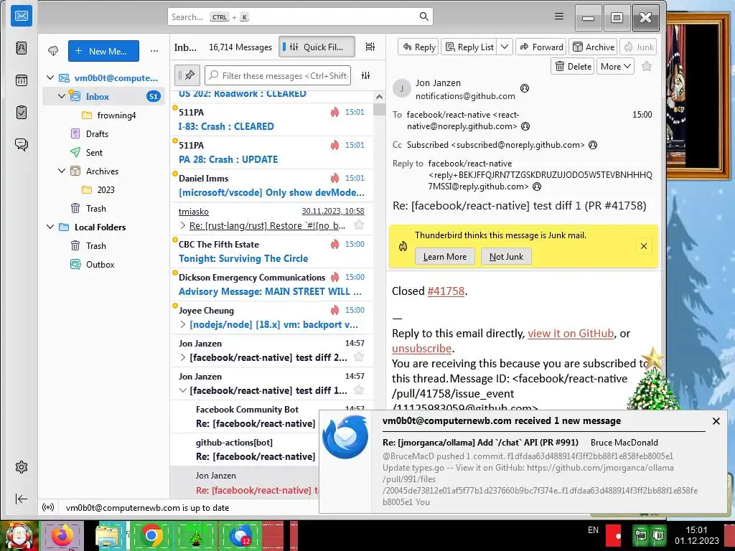The width and height of the screenshot is (735, 551).
Task: Click message list scrollbar up arrow
Action: click(x=379, y=97)
